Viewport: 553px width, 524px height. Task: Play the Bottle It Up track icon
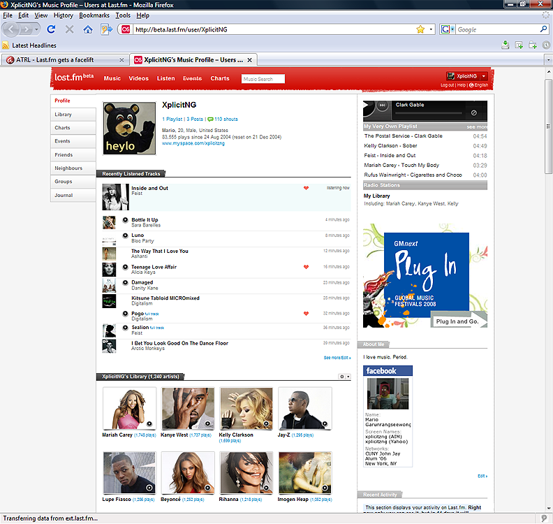click(125, 220)
